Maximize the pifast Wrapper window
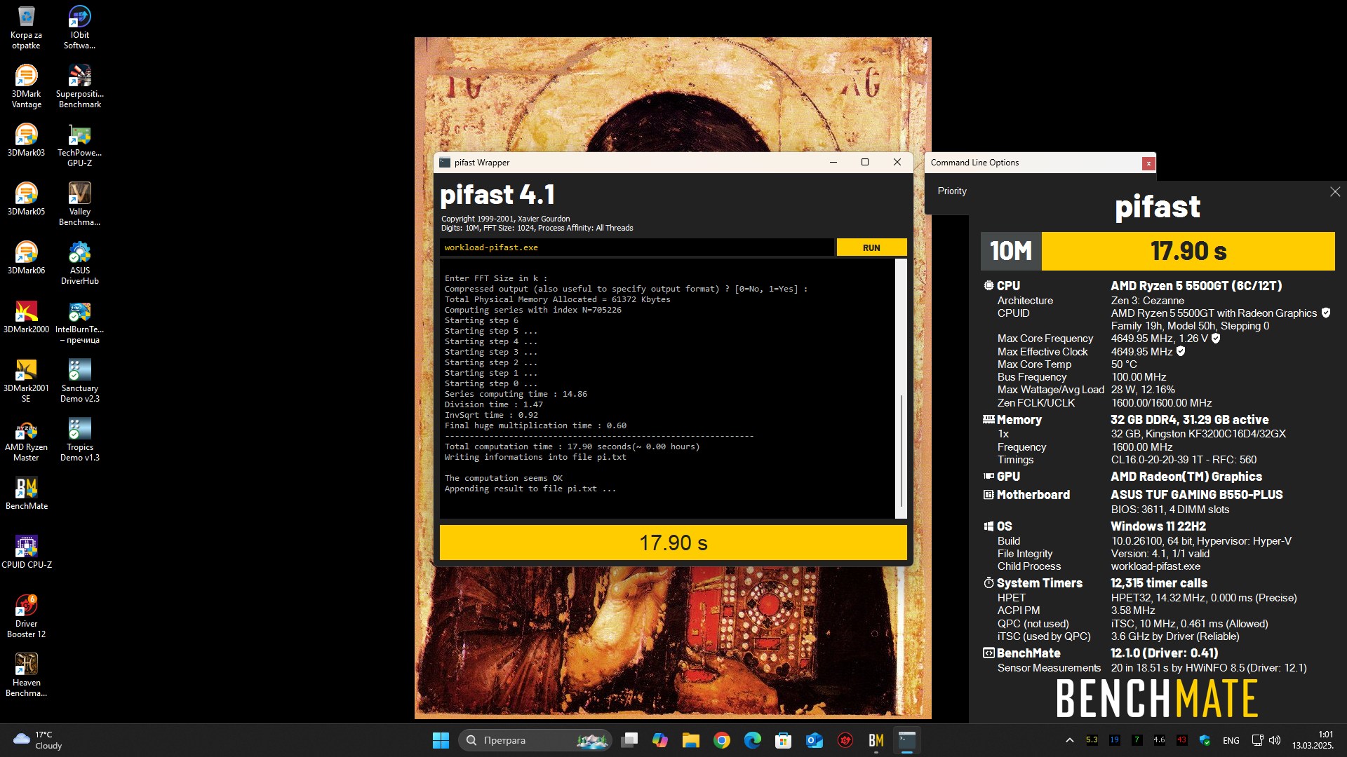The height and width of the screenshot is (757, 1347). 864,163
